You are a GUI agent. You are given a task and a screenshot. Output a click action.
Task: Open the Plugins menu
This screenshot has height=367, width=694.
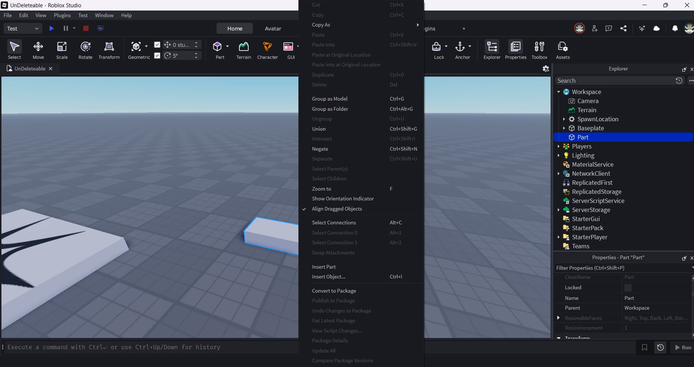62,15
